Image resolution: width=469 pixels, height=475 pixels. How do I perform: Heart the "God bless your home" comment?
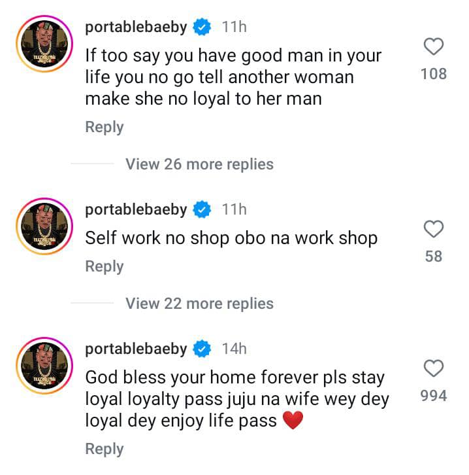(434, 368)
